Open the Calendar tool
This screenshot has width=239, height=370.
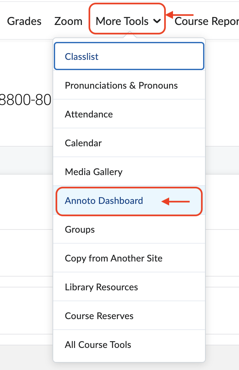click(83, 143)
